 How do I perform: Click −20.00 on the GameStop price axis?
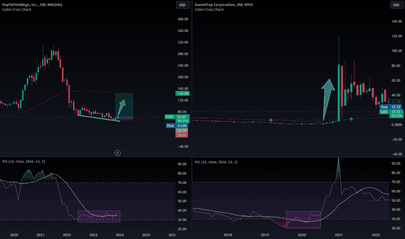click(397, 139)
